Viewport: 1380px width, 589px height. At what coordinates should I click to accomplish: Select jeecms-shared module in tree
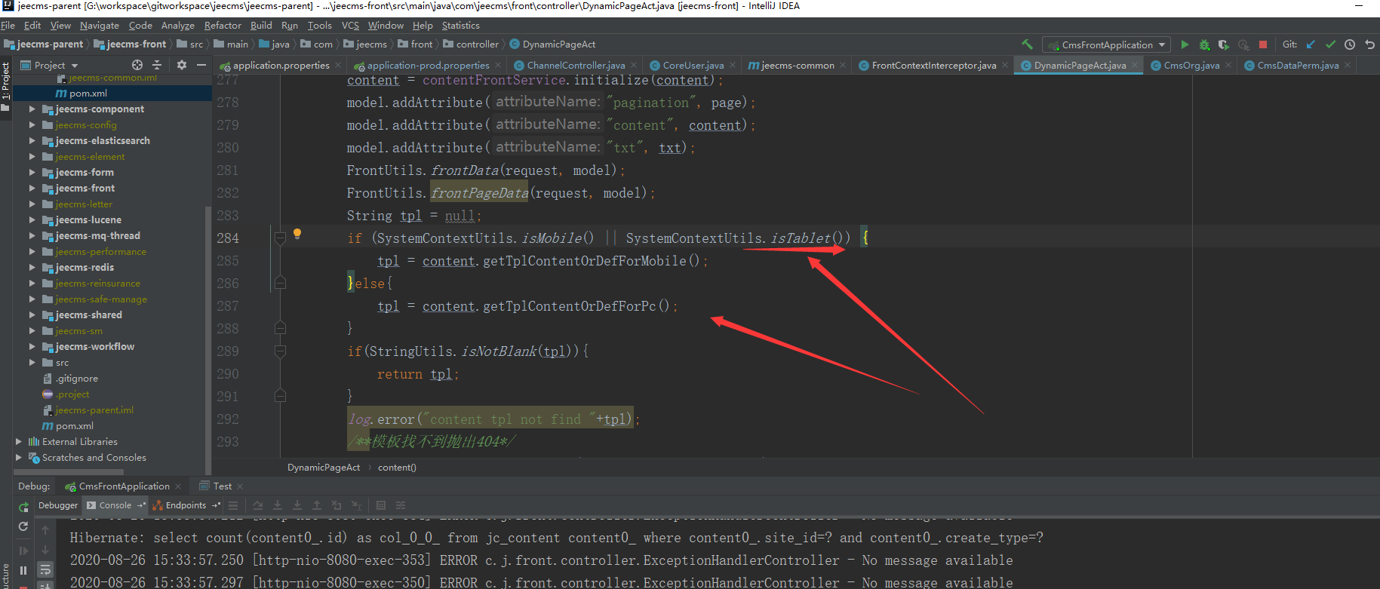click(x=88, y=315)
